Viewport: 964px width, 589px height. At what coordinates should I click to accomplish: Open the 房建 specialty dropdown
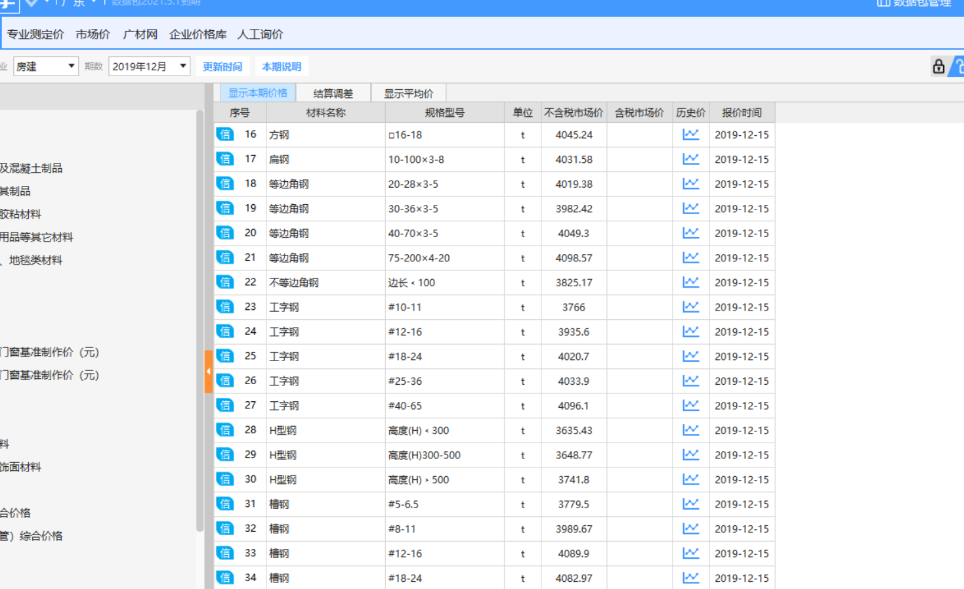tap(45, 66)
